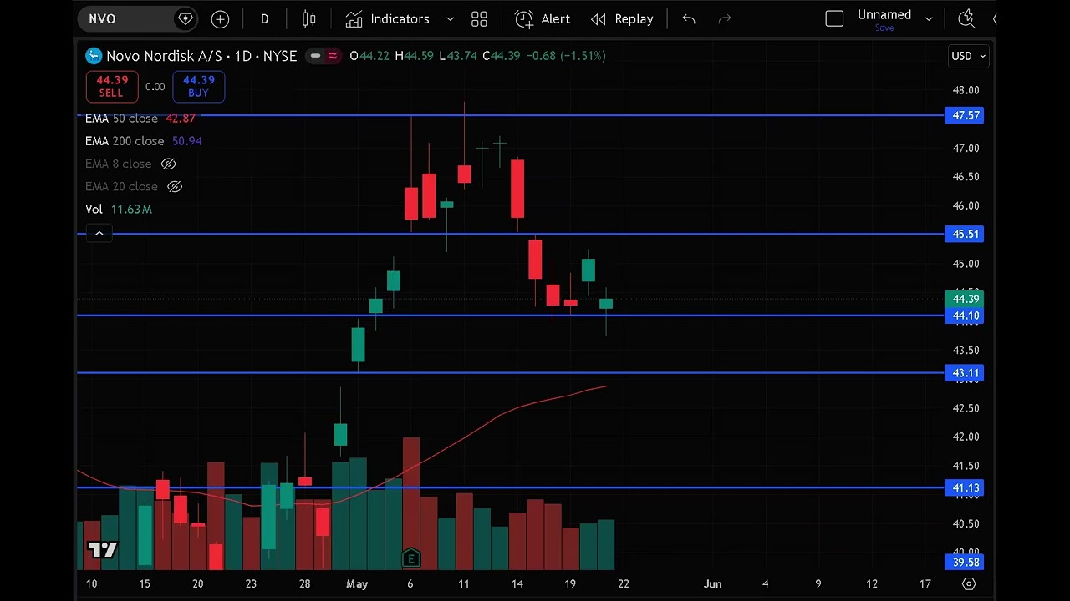Select the 44.10 horizontal line price label
The width and height of the screenshot is (1070, 601).
pyautogui.click(x=965, y=316)
